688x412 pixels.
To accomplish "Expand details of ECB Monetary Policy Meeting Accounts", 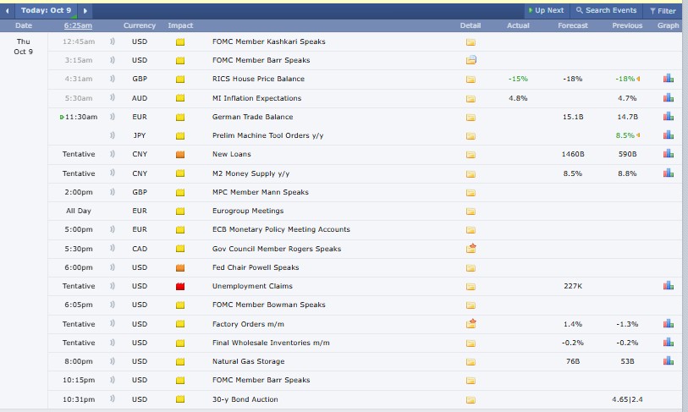I will click(471, 230).
